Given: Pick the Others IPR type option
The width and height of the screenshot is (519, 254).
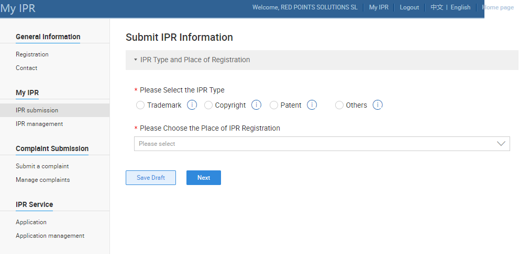Looking at the screenshot, I should point(339,105).
